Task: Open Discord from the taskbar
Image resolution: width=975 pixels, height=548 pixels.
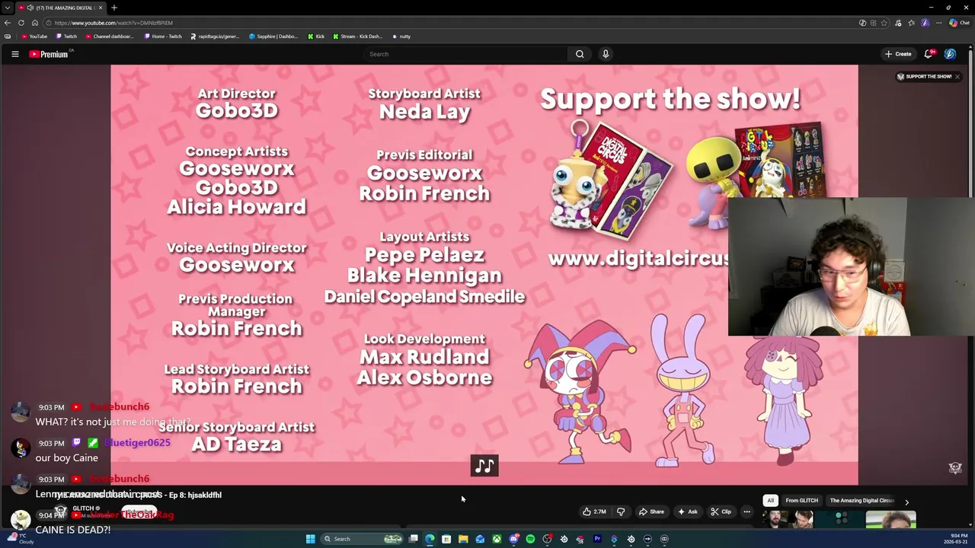Action: tap(513, 539)
